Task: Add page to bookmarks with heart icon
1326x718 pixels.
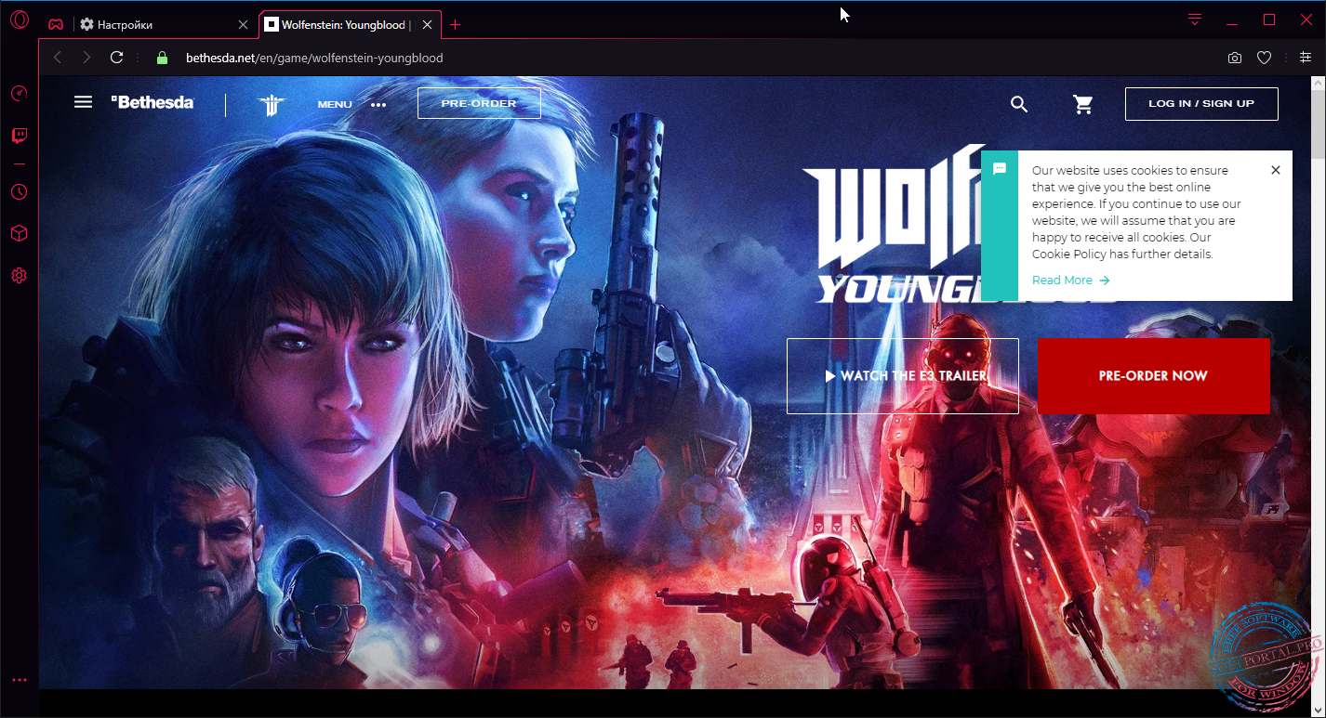Action: [1264, 58]
